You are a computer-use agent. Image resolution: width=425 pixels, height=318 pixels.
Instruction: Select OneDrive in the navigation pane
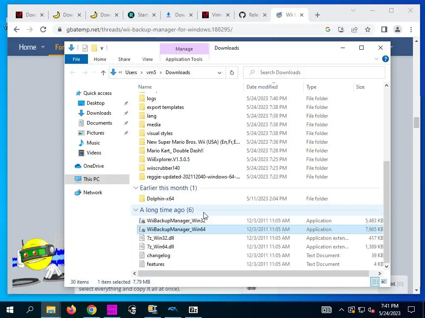coord(93,166)
